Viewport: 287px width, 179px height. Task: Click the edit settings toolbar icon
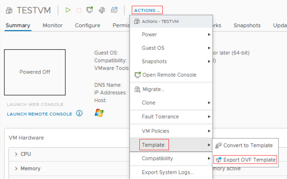(102, 10)
